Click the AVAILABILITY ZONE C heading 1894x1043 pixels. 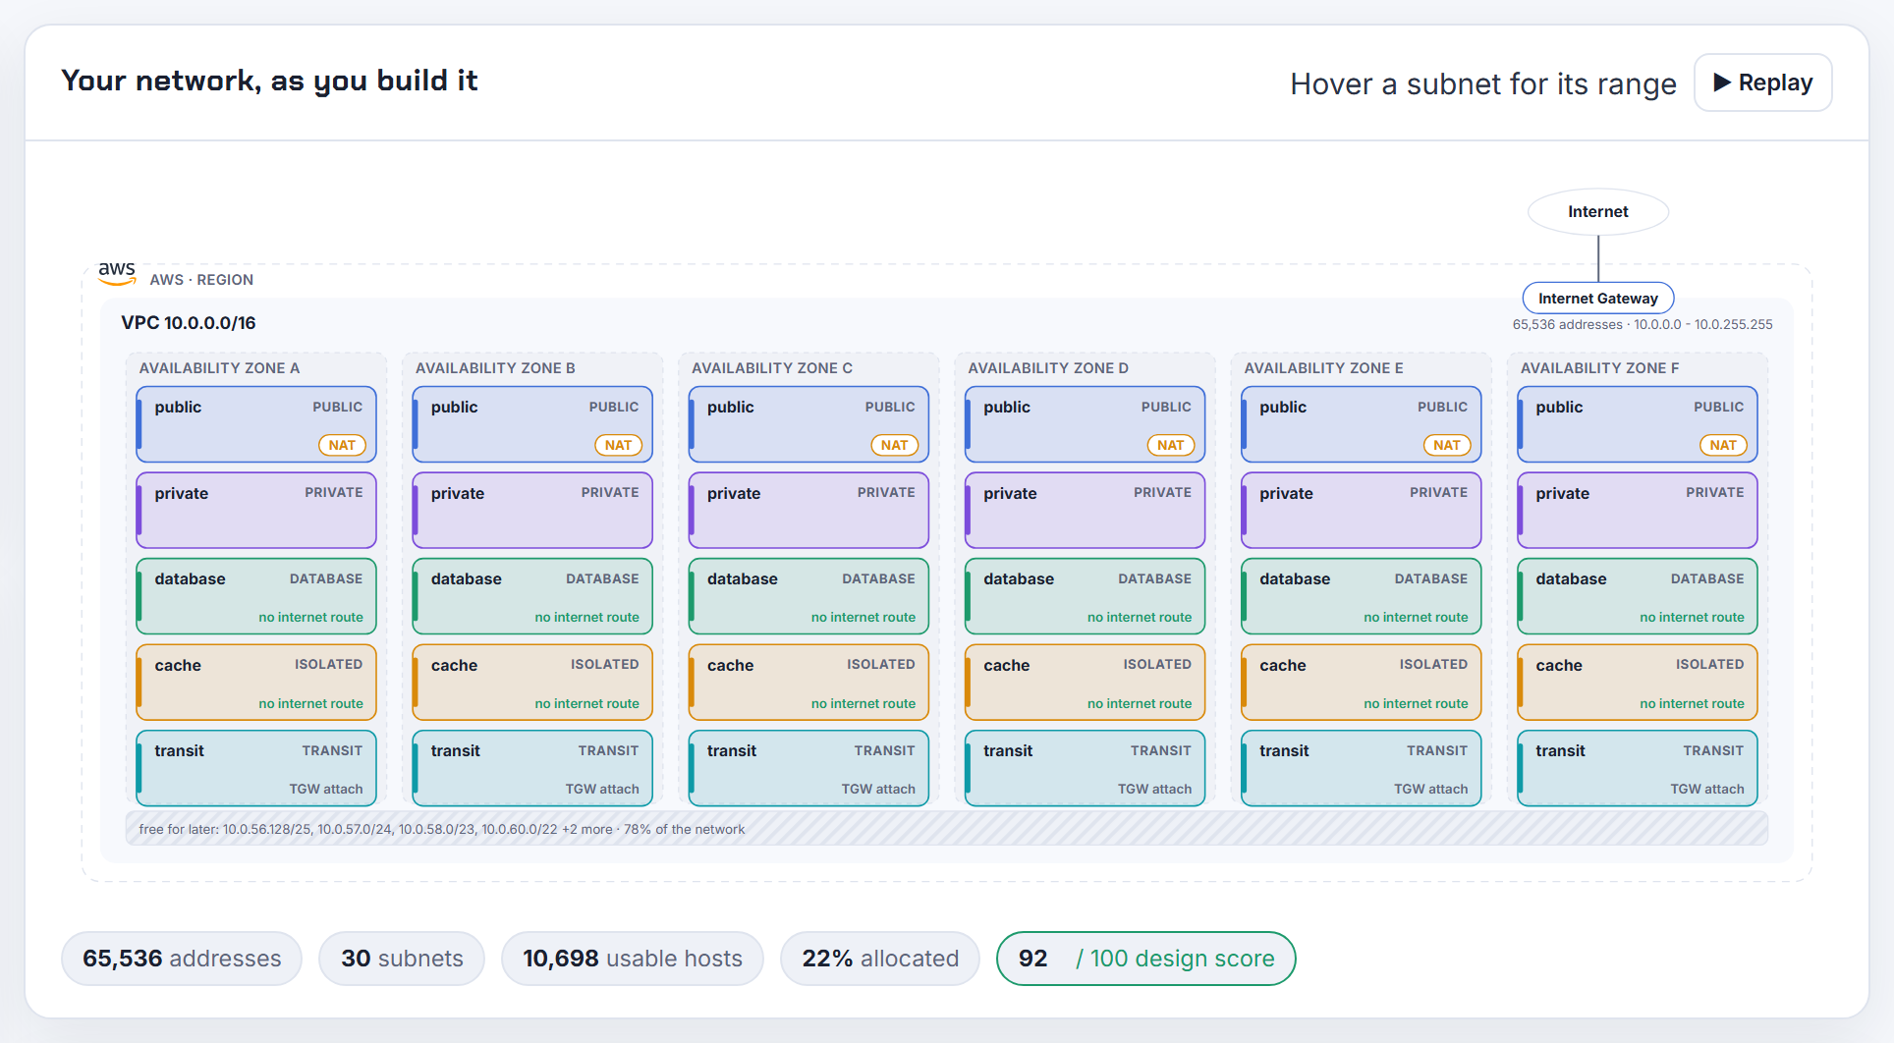tap(772, 368)
